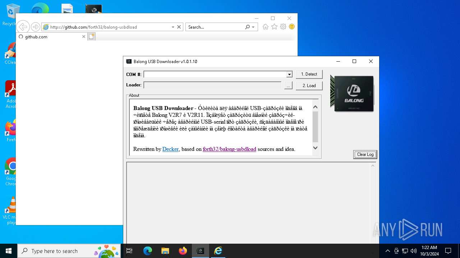Open the Adobe Acrobat desktop shortcut

pos(11,95)
